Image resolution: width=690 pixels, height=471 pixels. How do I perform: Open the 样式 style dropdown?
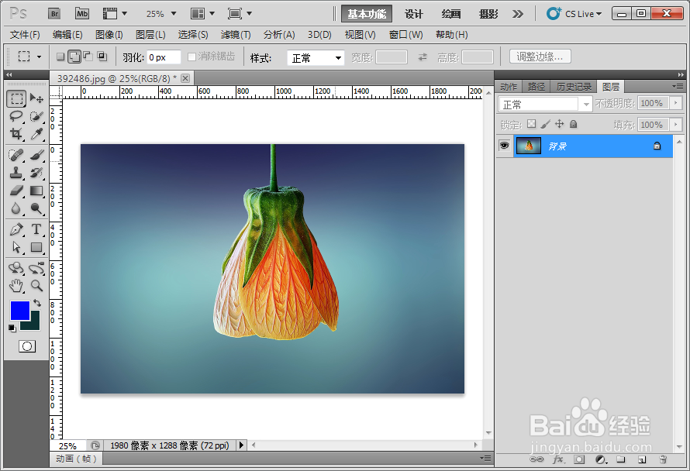point(316,57)
